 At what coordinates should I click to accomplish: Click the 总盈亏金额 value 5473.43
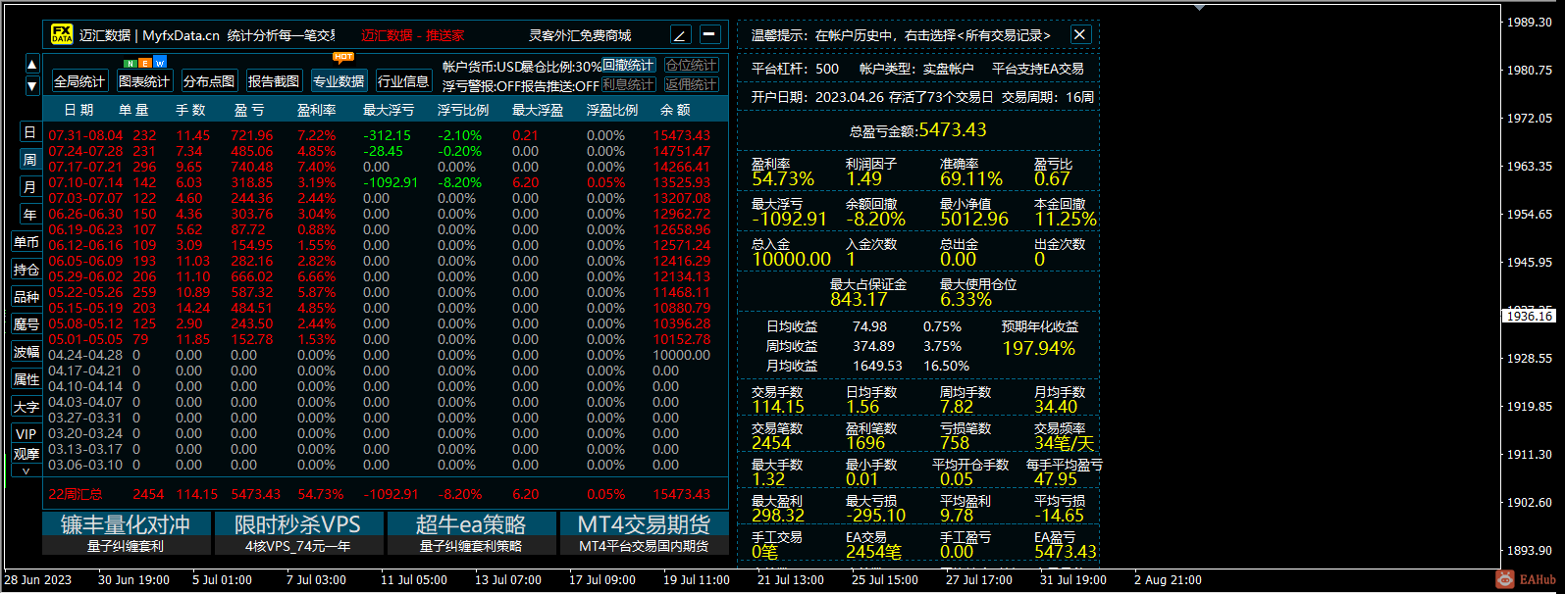tap(953, 129)
